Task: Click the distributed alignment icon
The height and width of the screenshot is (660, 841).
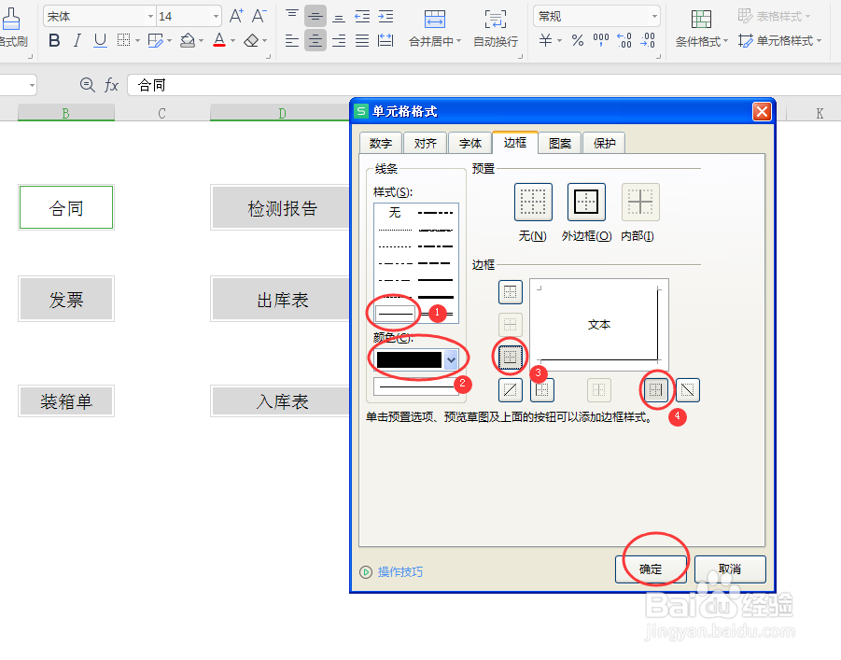Action: click(385, 40)
